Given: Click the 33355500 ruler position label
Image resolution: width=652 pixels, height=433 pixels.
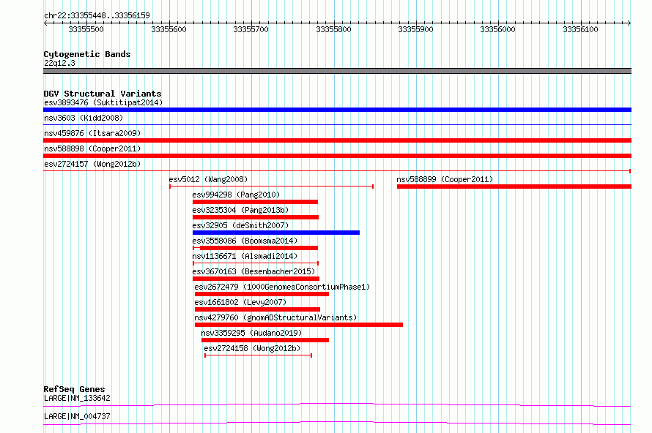Looking at the screenshot, I should [86, 29].
